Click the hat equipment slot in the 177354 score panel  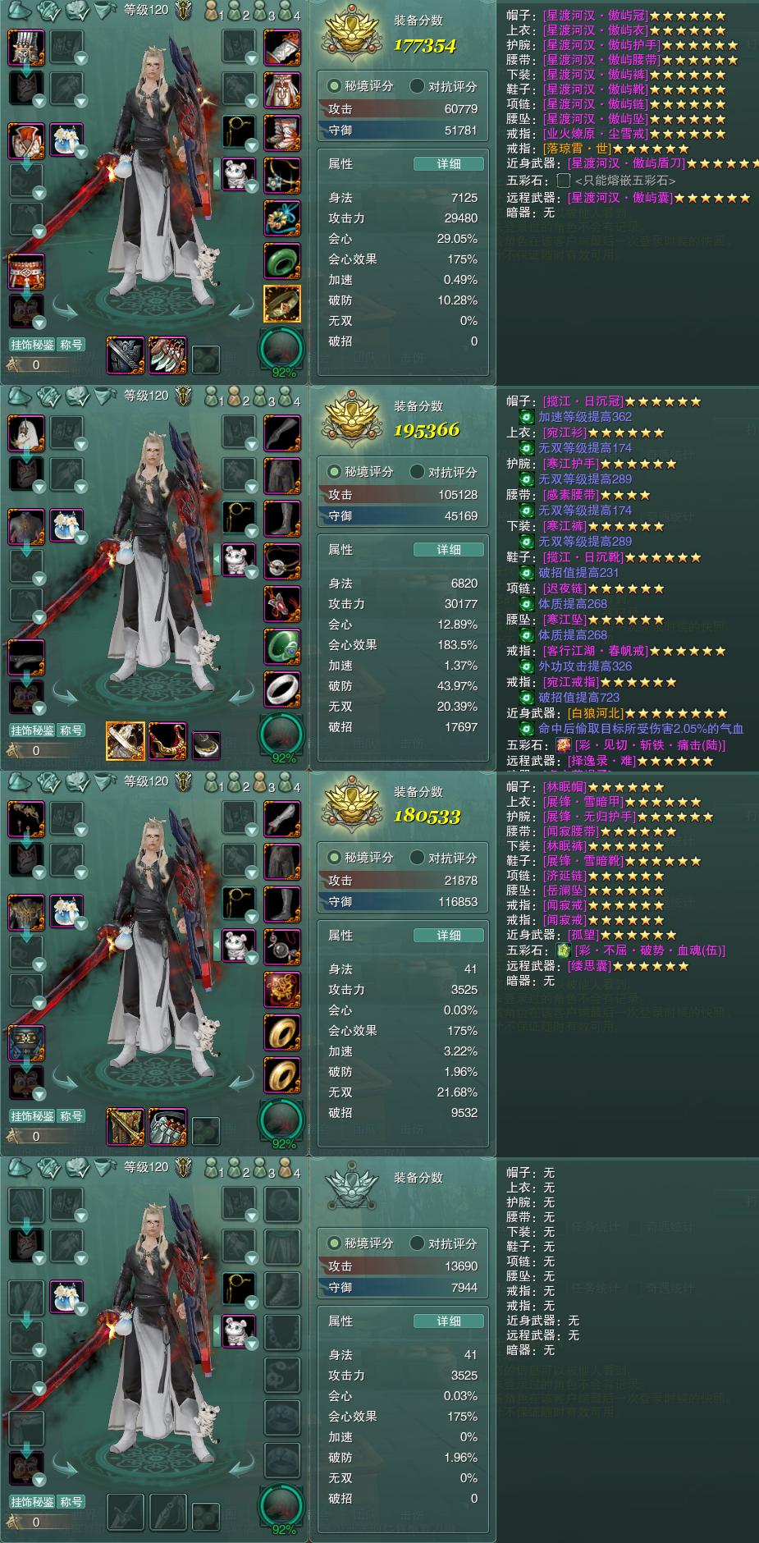click(x=25, y=48)
